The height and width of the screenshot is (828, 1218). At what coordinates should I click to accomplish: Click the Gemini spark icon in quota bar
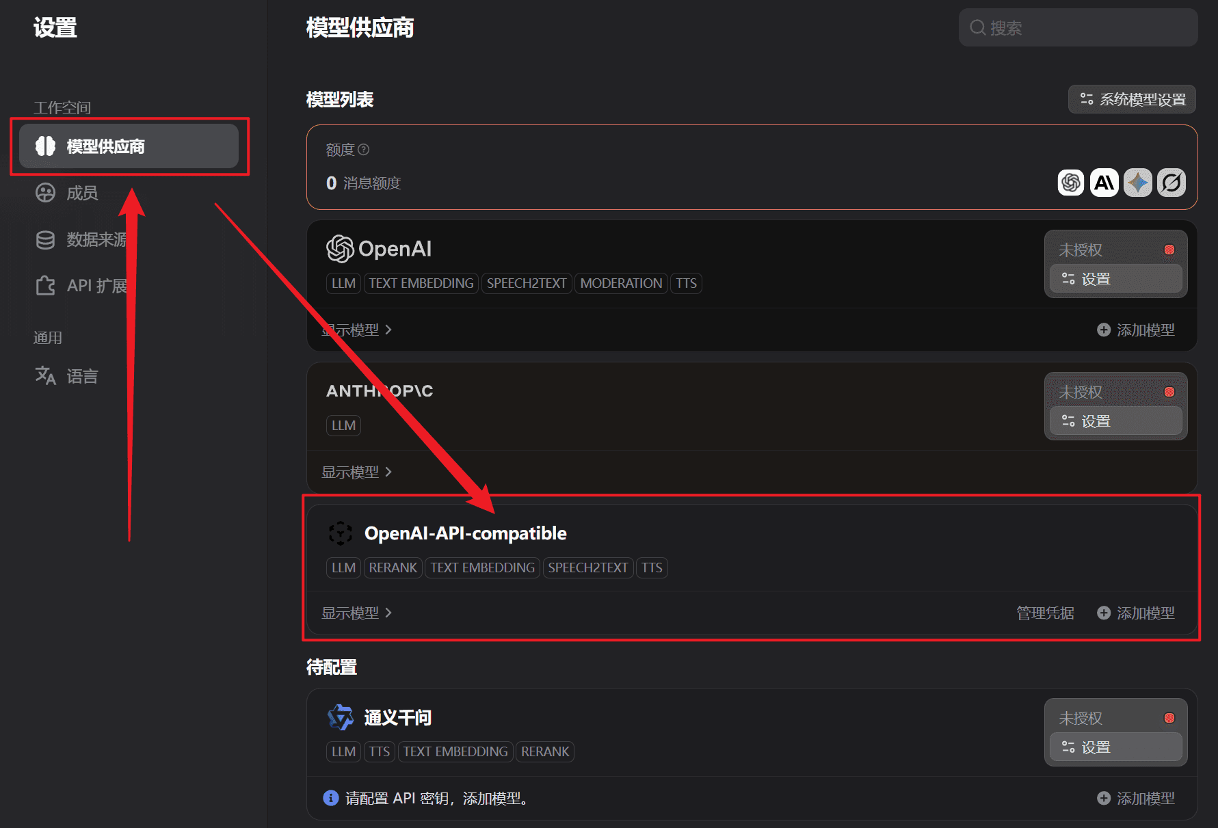(x=1137, y=183)
